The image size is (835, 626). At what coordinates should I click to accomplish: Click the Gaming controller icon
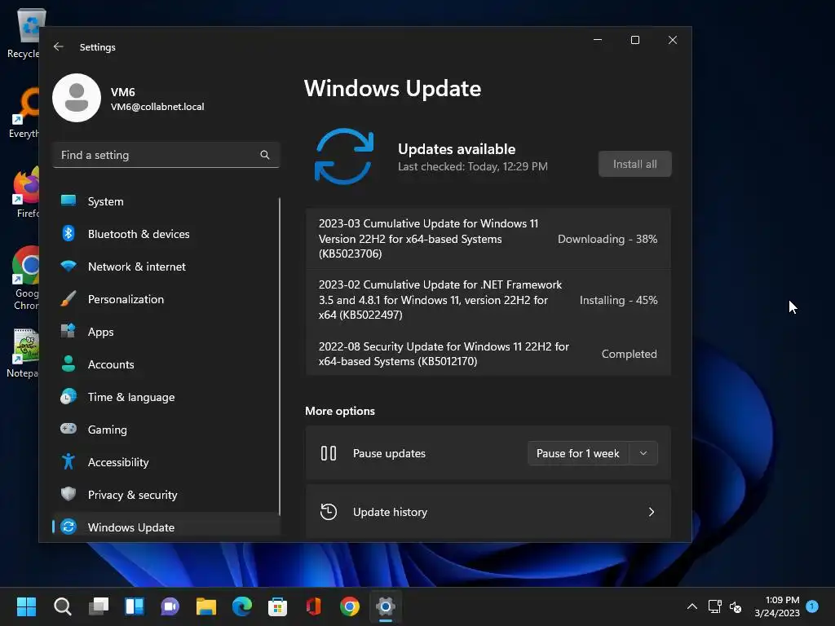(68, 429)
